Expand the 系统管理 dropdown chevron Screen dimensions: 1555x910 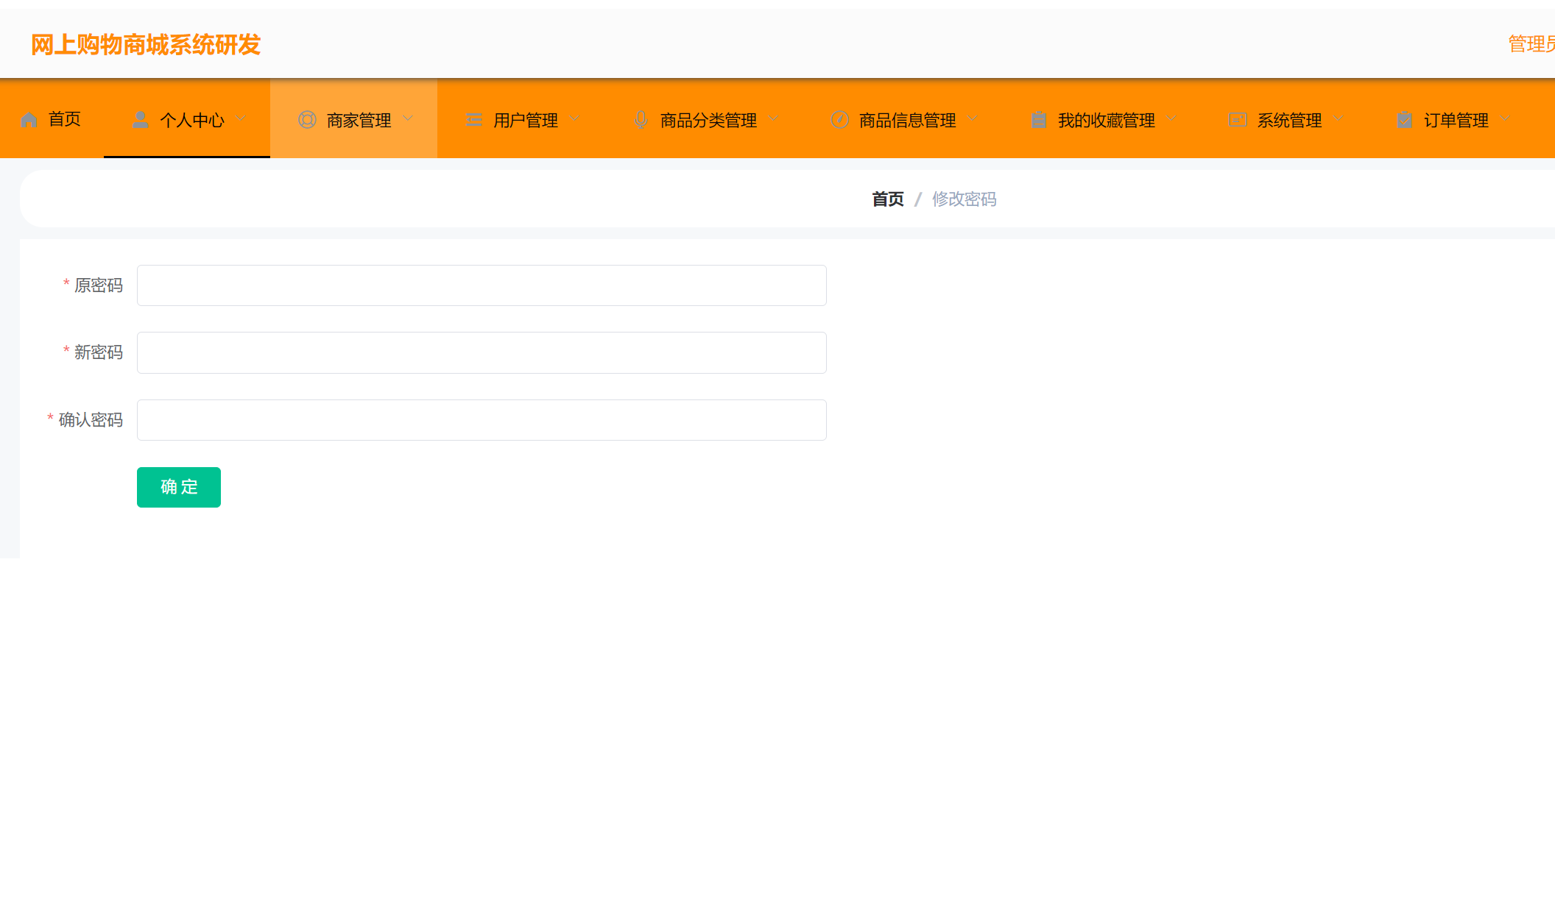tap(1339, 118)
